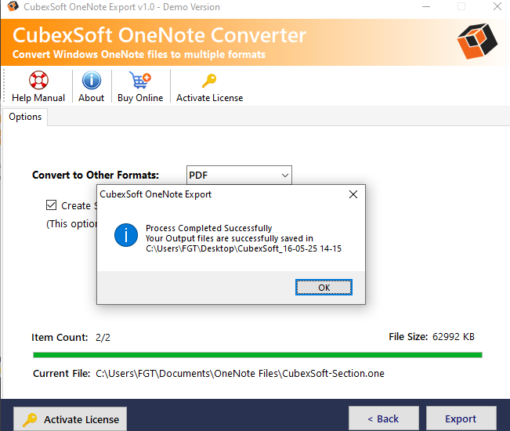Screen dimensions: 510x431
Task: Click the bottom Activate License button
Action: click(x=71, y=419)
